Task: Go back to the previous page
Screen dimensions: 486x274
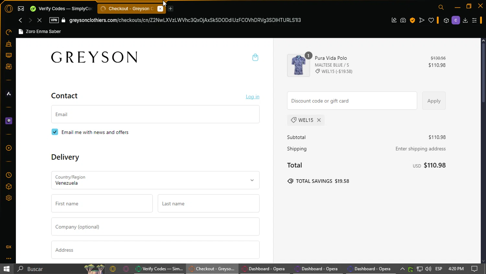Action: tap(20, 20)
